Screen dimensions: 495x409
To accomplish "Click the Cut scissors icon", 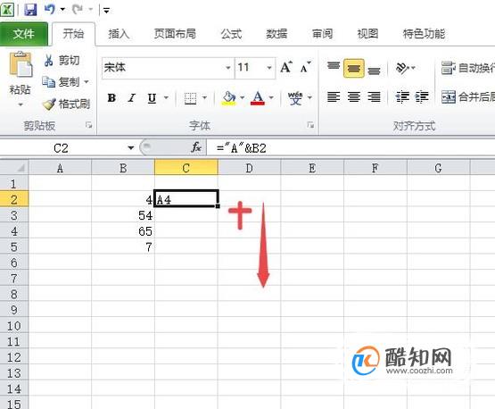I will 49,60.
